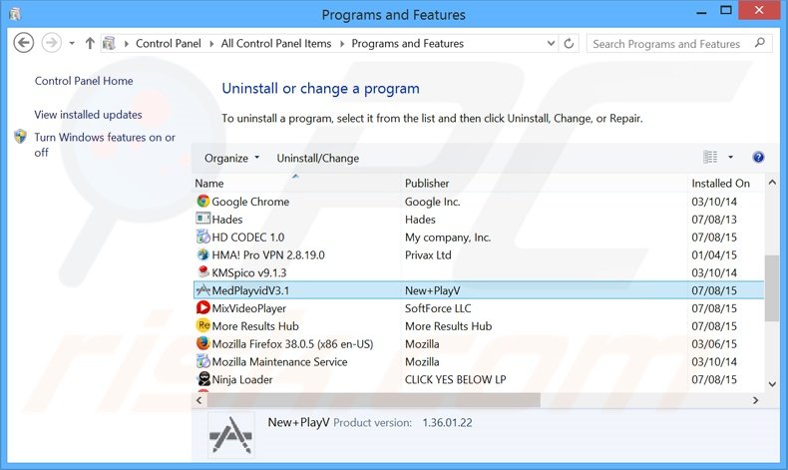Select the MedPlayvidV3.1 icon
788x470 pixels.
[203, 290]
